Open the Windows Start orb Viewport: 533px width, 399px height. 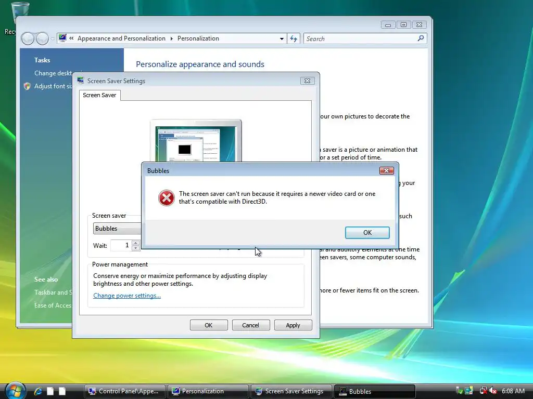tap(16, 391)
